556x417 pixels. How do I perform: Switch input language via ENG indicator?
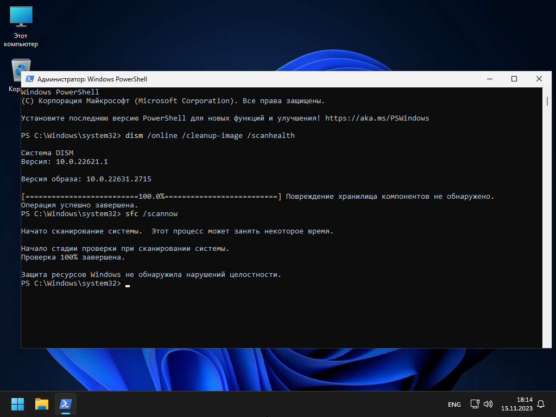pyautogui.click(x=454, y=405)
